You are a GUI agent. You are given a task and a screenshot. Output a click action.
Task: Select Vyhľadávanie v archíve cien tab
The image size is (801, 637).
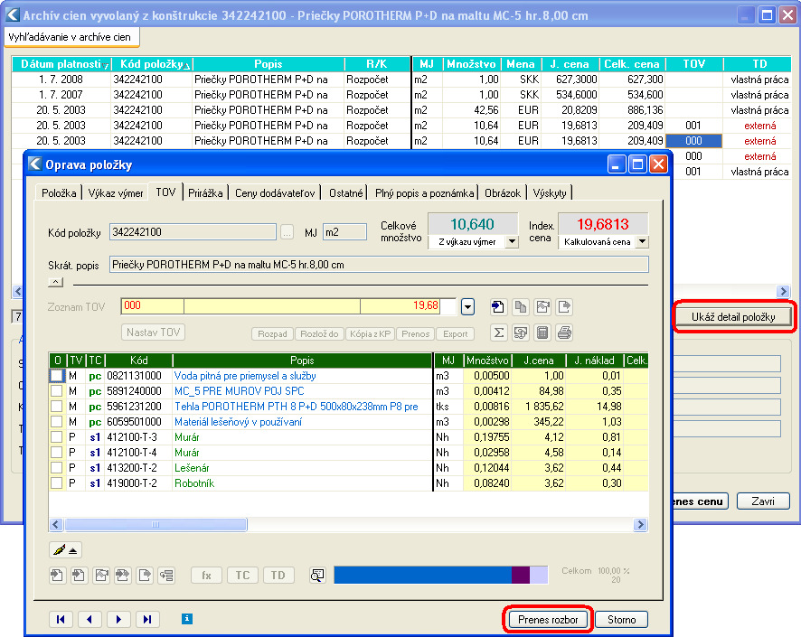(70, 37)
